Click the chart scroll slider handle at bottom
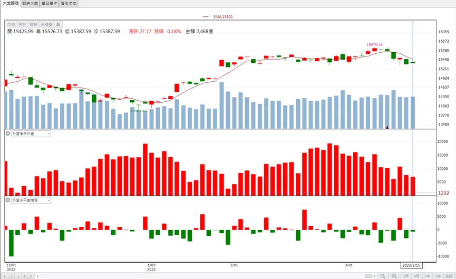Viewport: 456px width, 279px height. pyautogui.click(x=369, y=276)
